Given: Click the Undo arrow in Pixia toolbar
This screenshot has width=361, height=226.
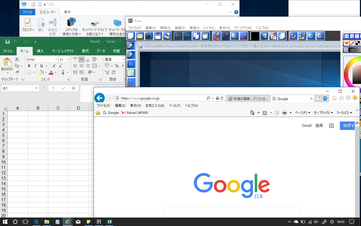Looking at the screenshot, I should (x=178, y=36).
